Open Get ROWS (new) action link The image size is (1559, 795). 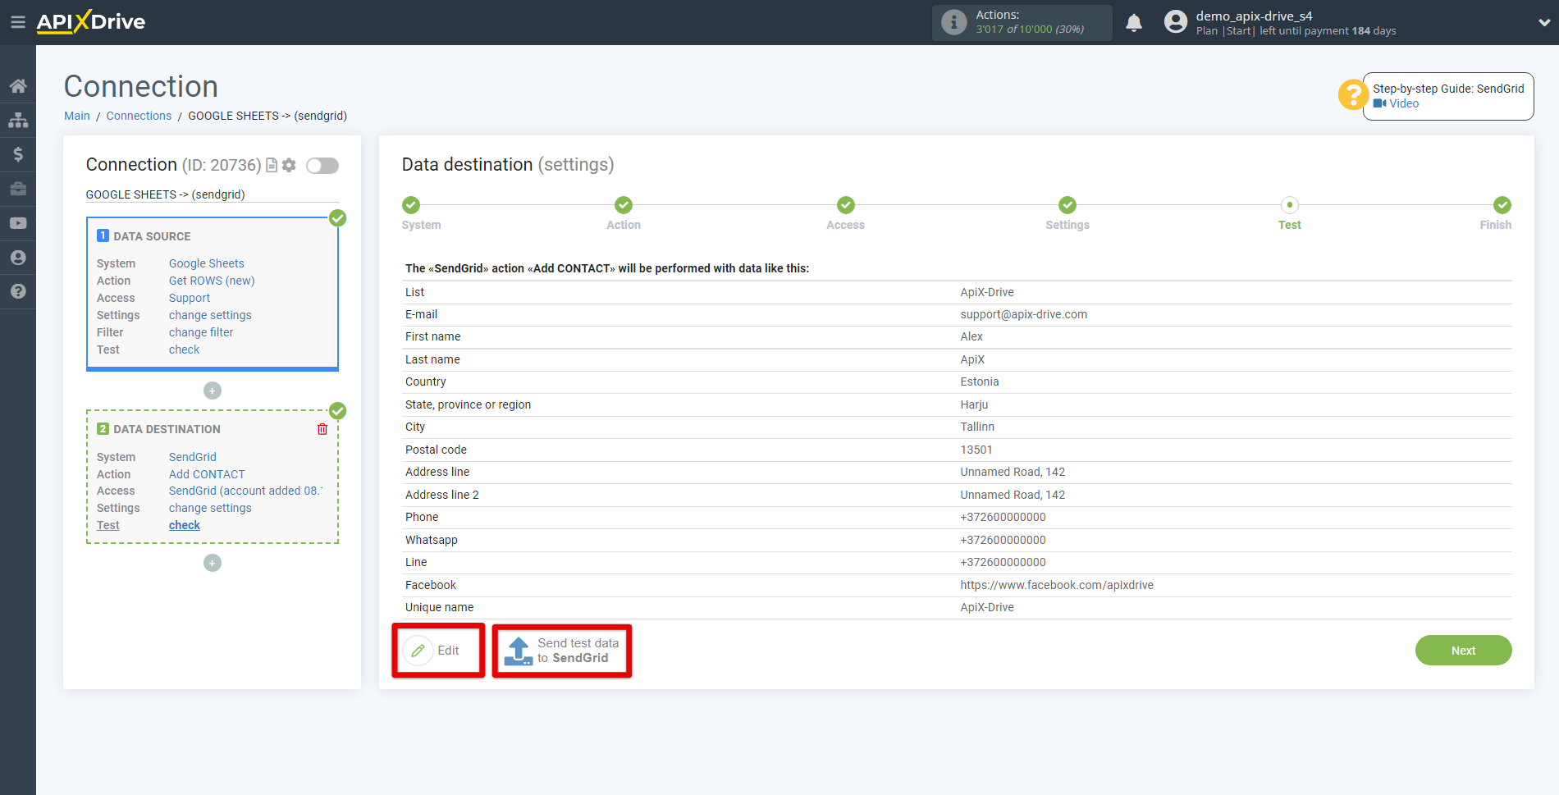click(x=212, y=281)
